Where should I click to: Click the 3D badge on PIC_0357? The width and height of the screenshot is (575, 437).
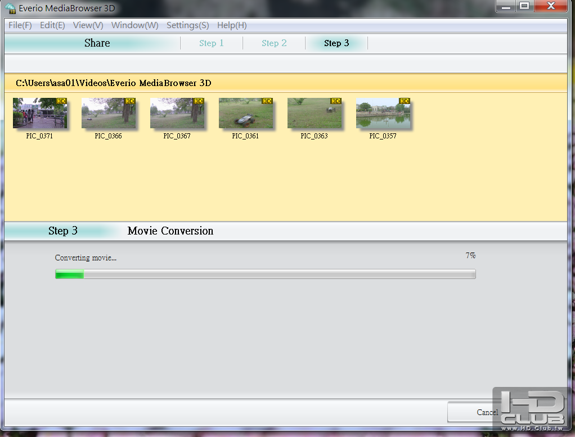click(405, 101)
